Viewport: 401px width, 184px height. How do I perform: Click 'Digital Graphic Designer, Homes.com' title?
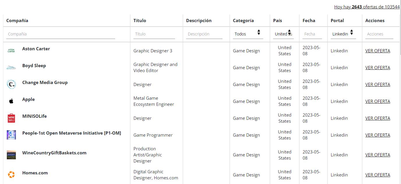156,175
